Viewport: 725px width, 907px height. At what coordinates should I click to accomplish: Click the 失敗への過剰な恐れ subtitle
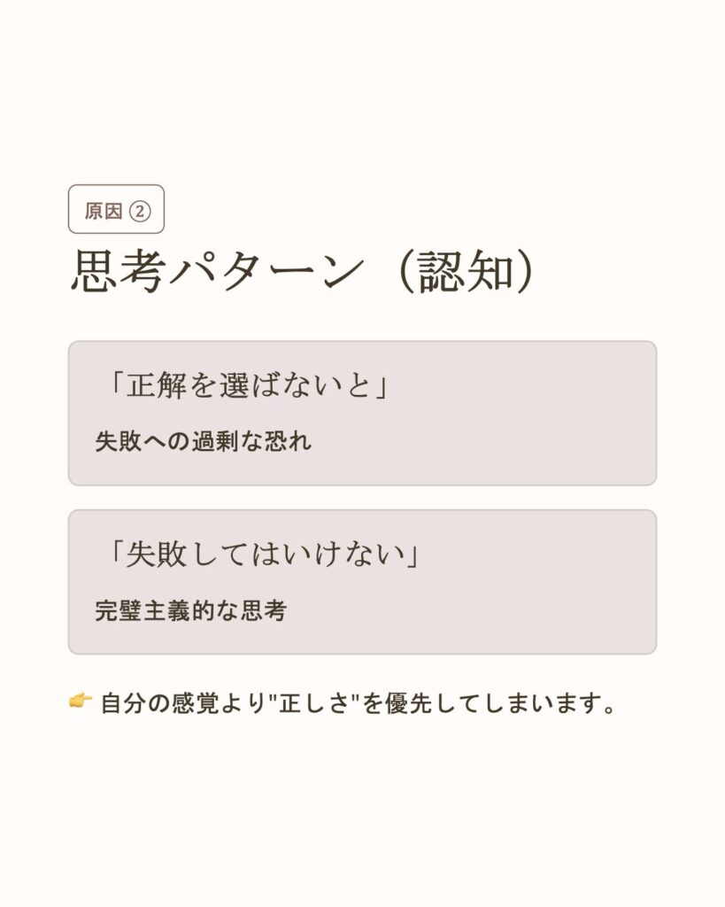point(203,442)
